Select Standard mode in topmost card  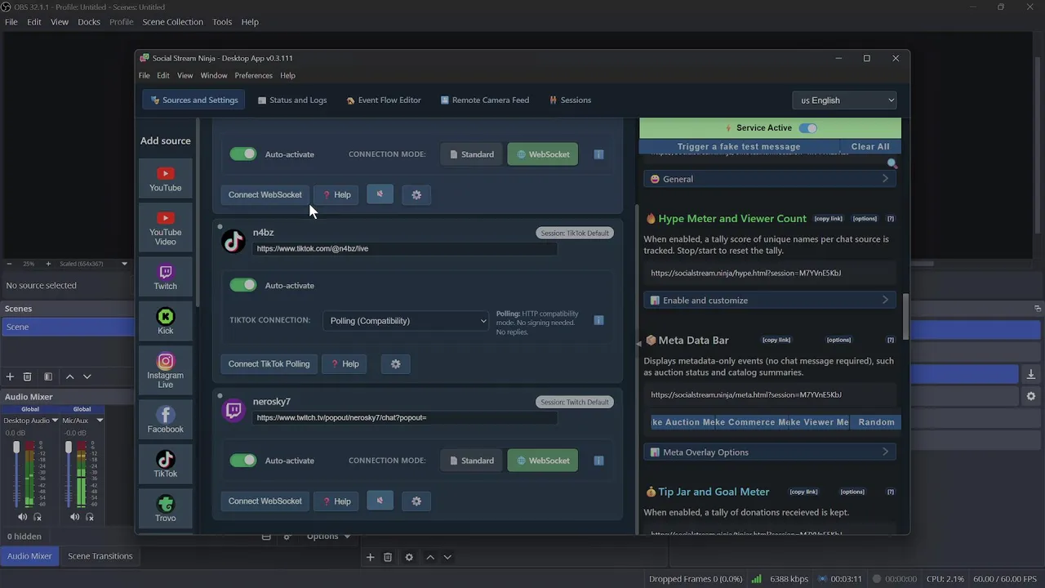click(471, 154)
